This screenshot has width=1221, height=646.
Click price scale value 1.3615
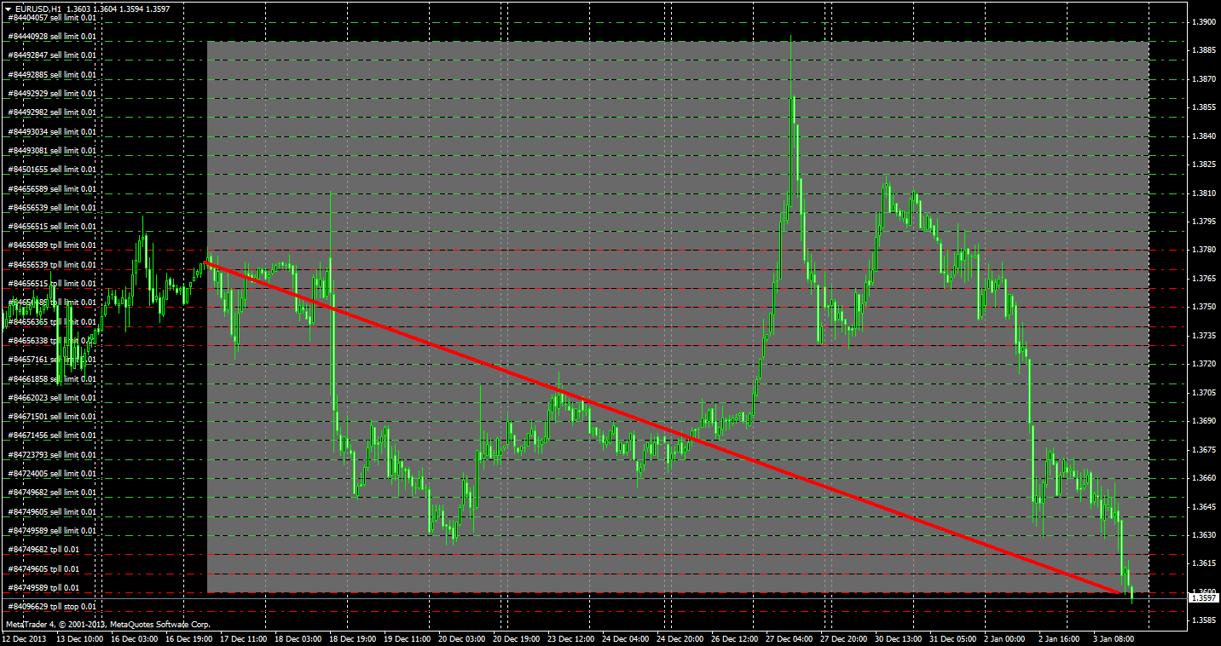point(1204,563)
